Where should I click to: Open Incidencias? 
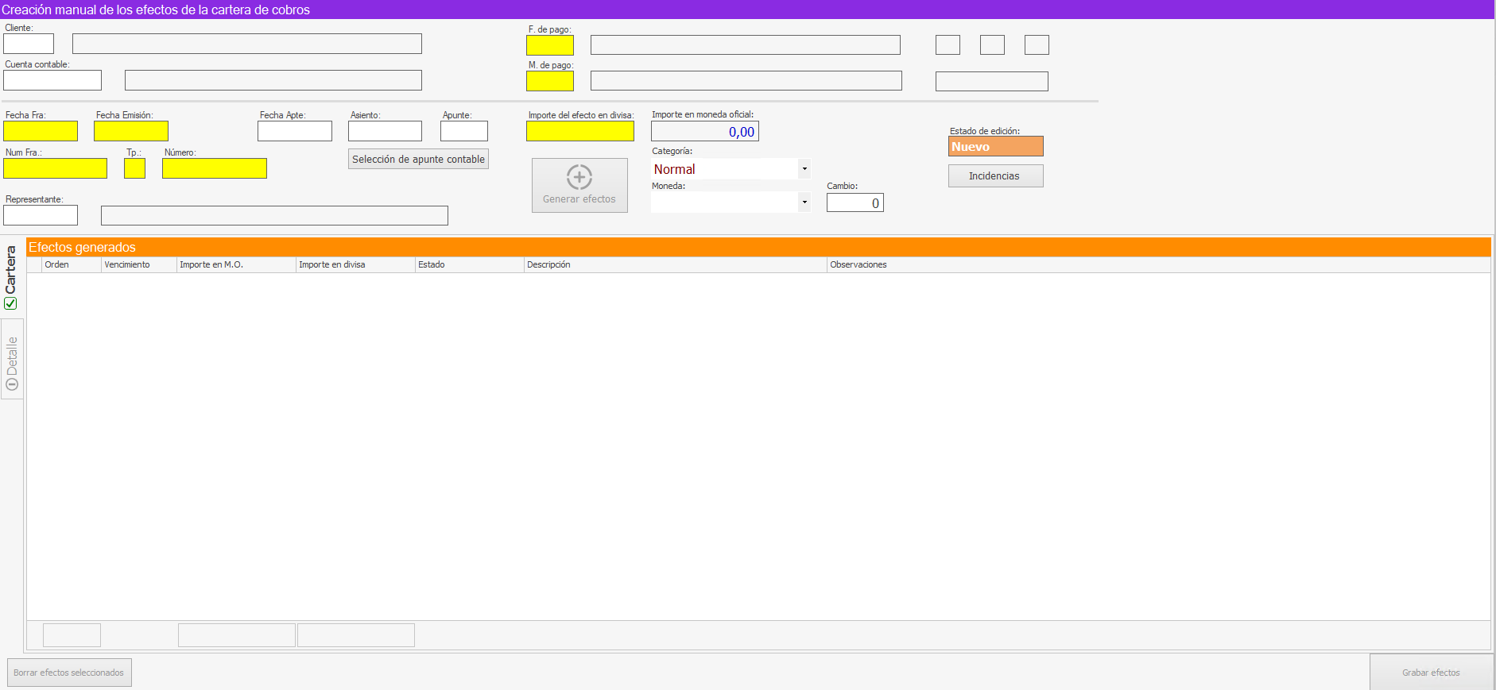(994, 176)
